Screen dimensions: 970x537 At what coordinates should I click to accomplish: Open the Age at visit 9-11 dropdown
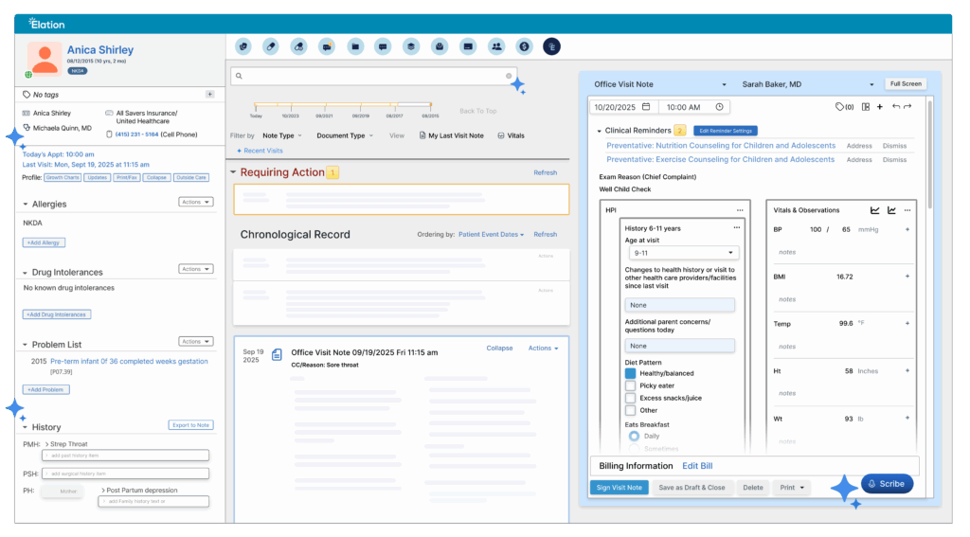681,253
